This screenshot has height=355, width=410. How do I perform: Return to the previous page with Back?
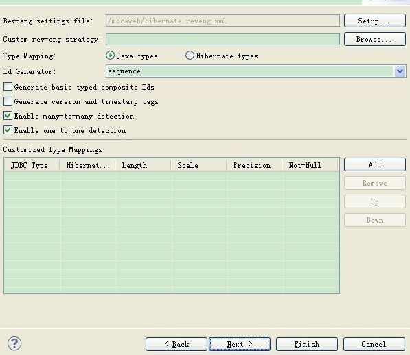(176, 344)
